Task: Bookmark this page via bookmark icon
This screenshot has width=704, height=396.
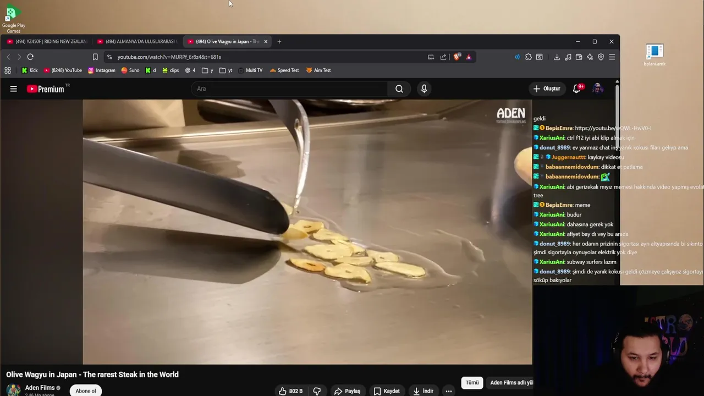Action: pyautogui.click(x=95, y=57)
